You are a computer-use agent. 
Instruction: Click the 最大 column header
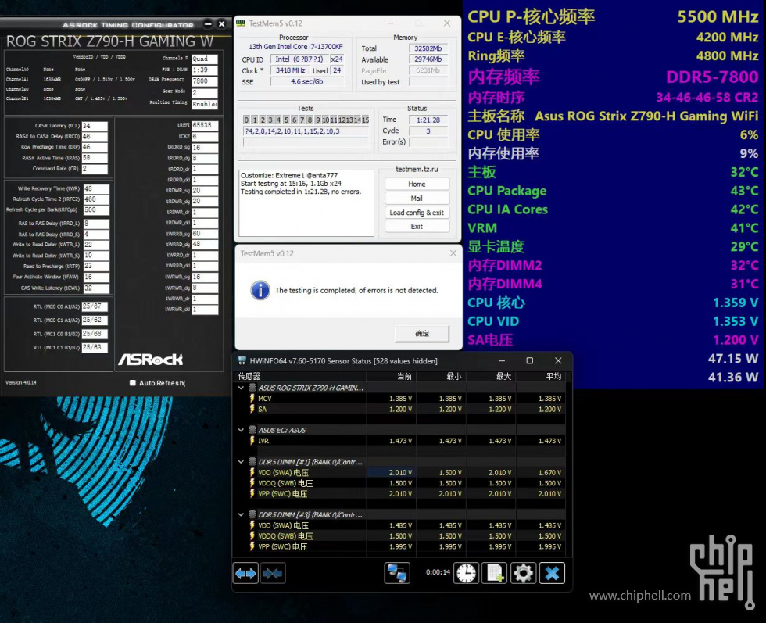pyautogui.click(x=491, y=376)
